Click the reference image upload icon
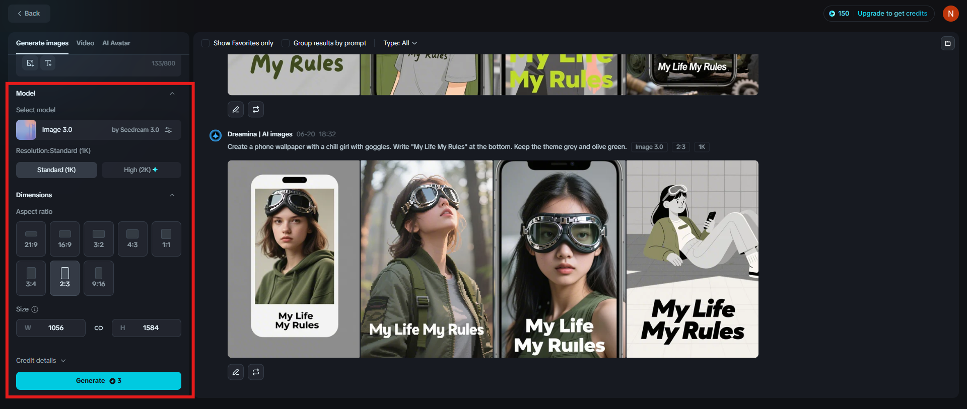Image resolution: width=967 pixels, height=409 pixels. (x=31, y=63)
